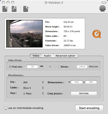The height and width of the screenshot is (114, 108).
Task: Click the Activate crop picture button
Action: (84, 93)
